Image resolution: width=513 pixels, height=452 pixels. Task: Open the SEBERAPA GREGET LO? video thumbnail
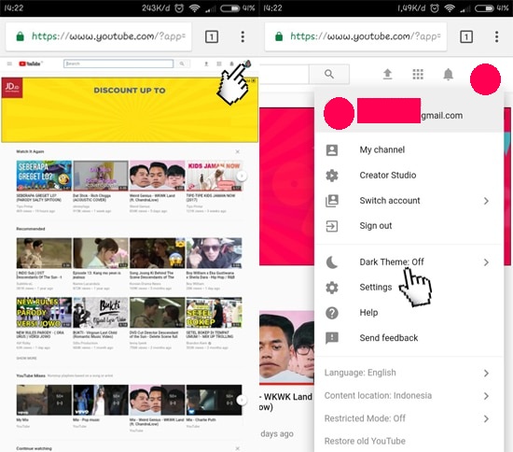(44, 176)
